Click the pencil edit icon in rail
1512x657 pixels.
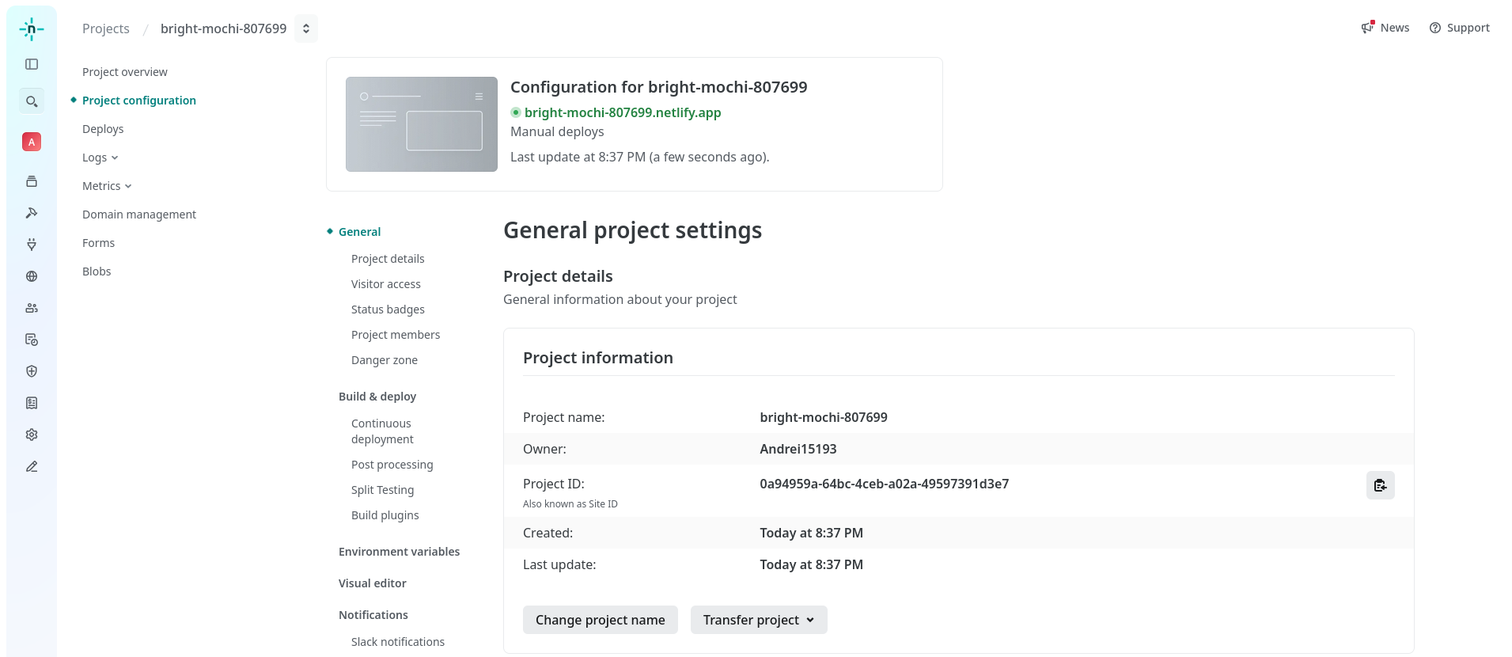[x=32, y=466]
